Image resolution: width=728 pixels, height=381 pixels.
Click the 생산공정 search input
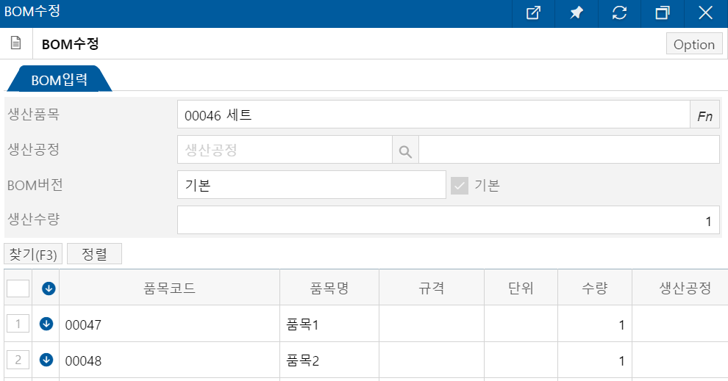(x=285, y=150)
